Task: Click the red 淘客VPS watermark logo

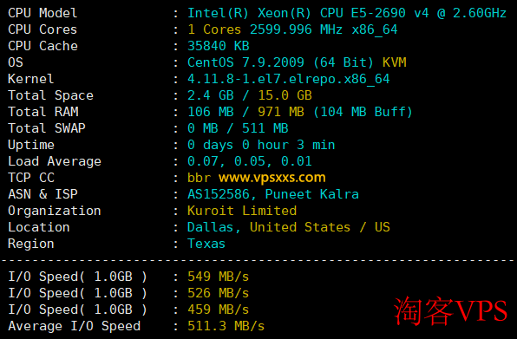Action: tap(450, 310)
